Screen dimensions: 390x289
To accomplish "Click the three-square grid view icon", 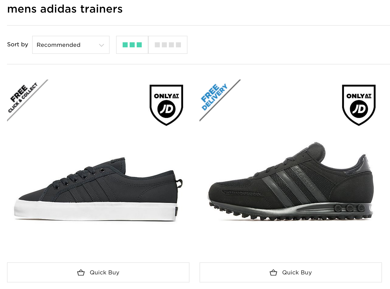I will (x=132, y=45).
